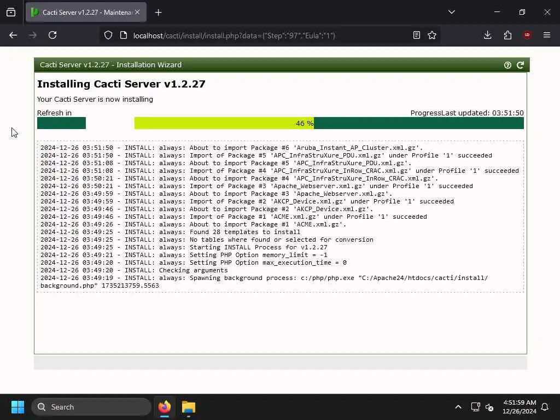560x420 pixels.
Task: Click log line 'Spawning background process'
Action: [264, 282]
